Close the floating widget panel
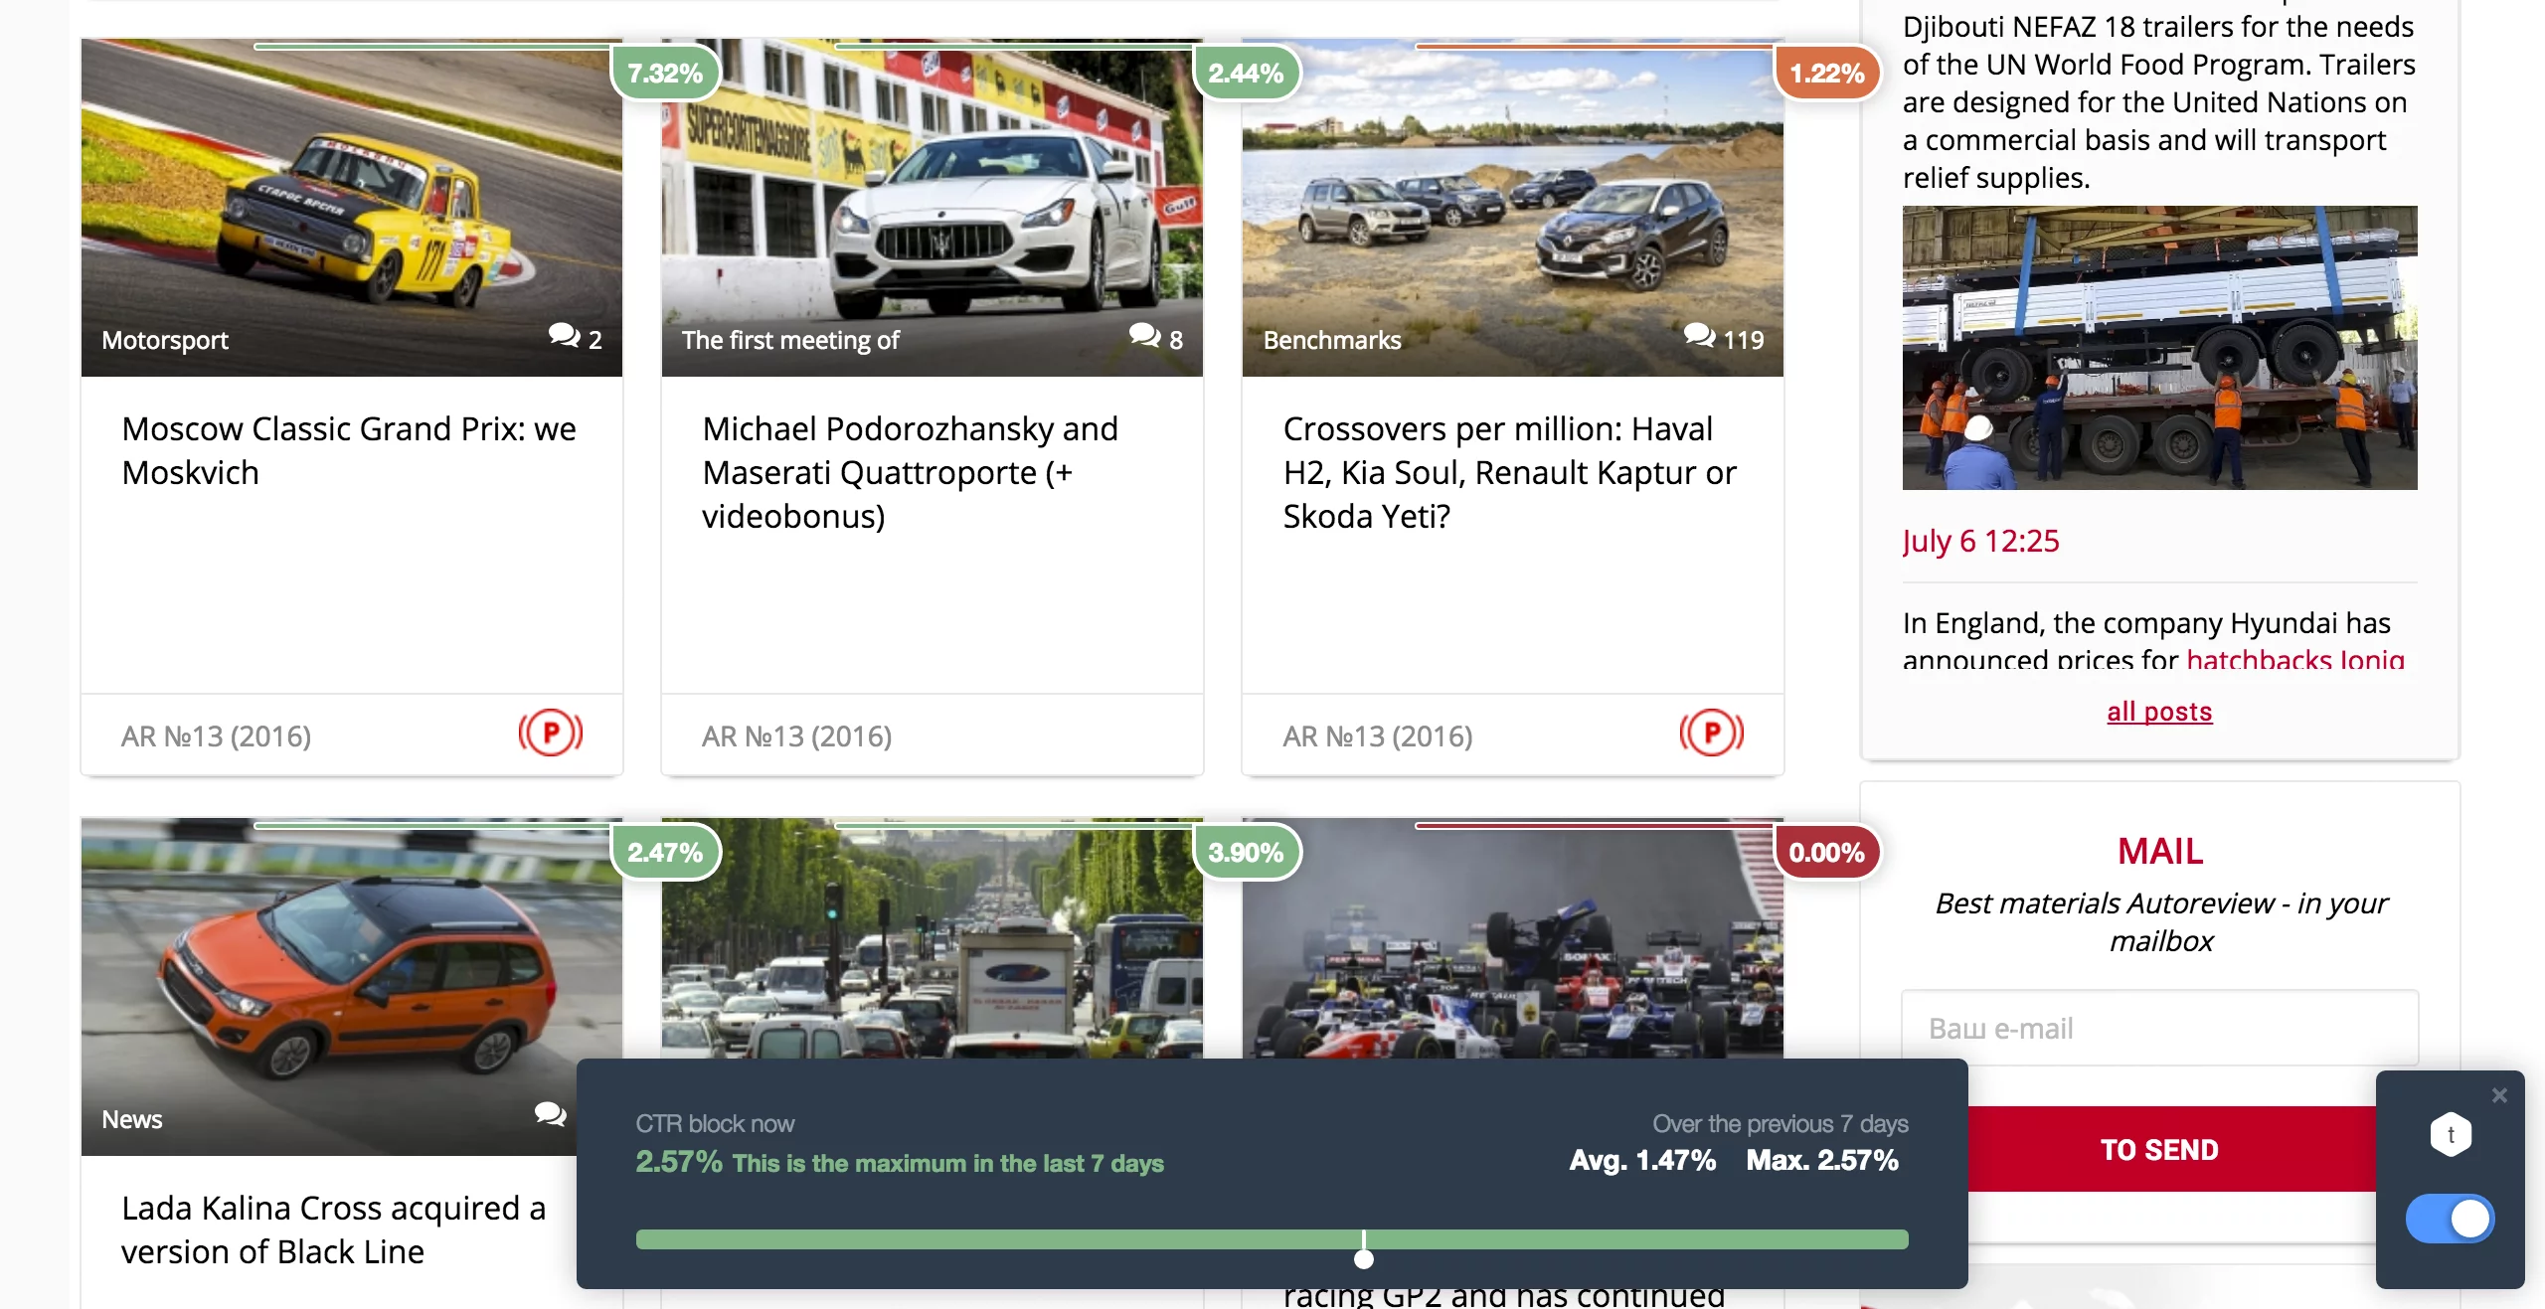Viewport: 2545px width, 1309px height. click(x=2499, y=1095)
